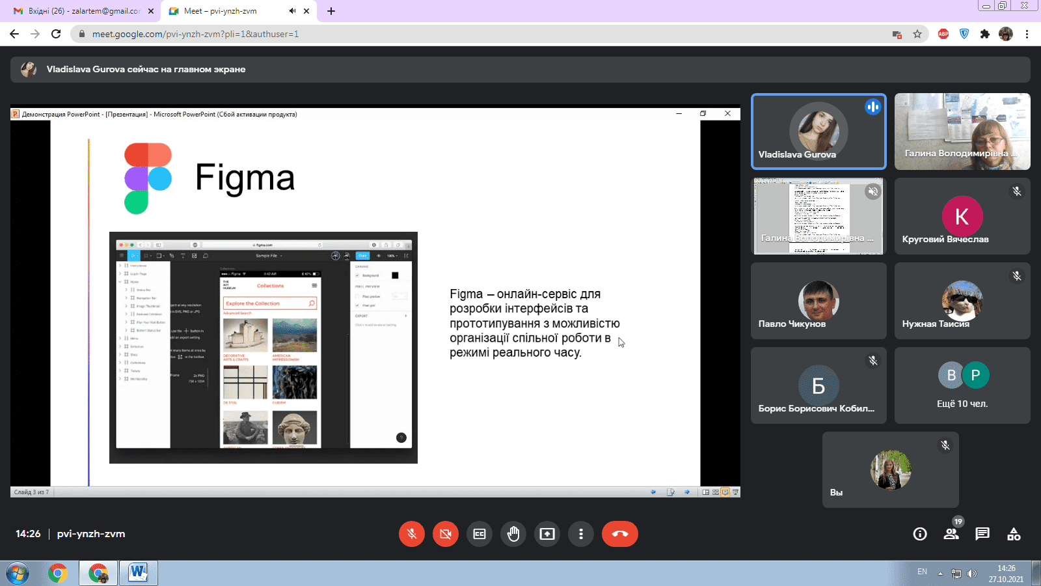Click the blocked camera indicator in the address bar
Viewport: 1041px width, 586px height.
pos(897,35)
